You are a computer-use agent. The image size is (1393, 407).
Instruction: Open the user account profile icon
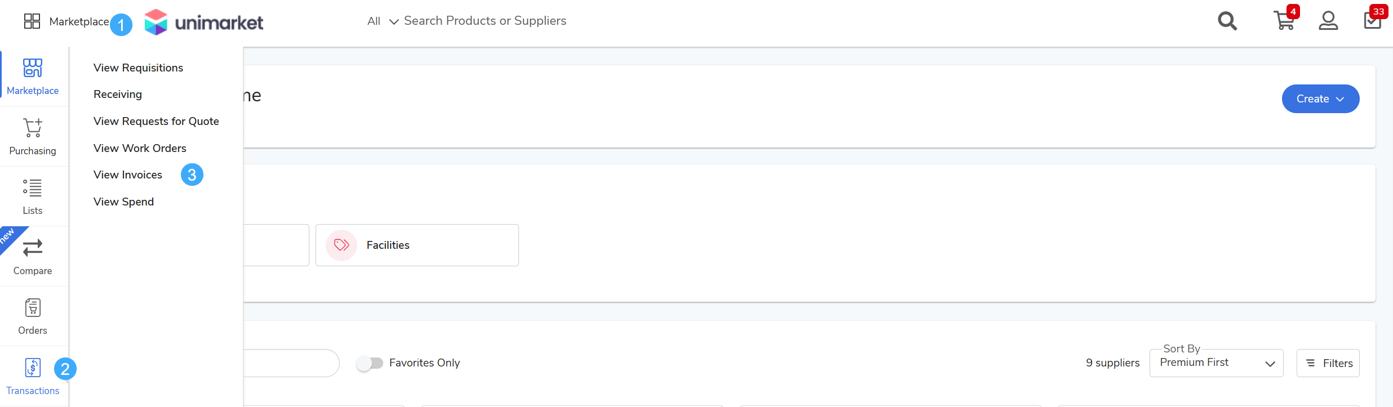[x=1328, y=21]
